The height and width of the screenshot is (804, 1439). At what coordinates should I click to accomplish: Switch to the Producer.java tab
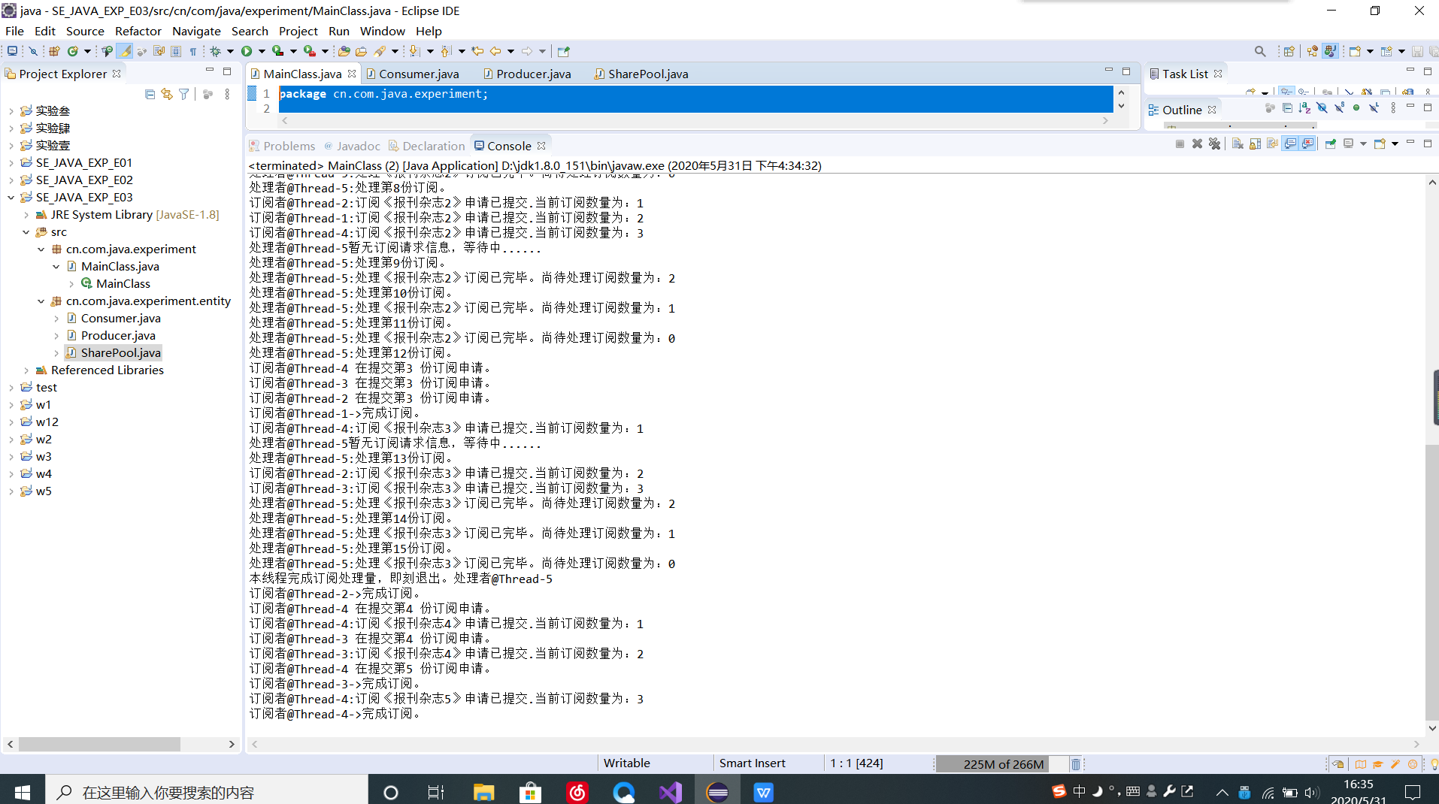[x=534, y=74]
